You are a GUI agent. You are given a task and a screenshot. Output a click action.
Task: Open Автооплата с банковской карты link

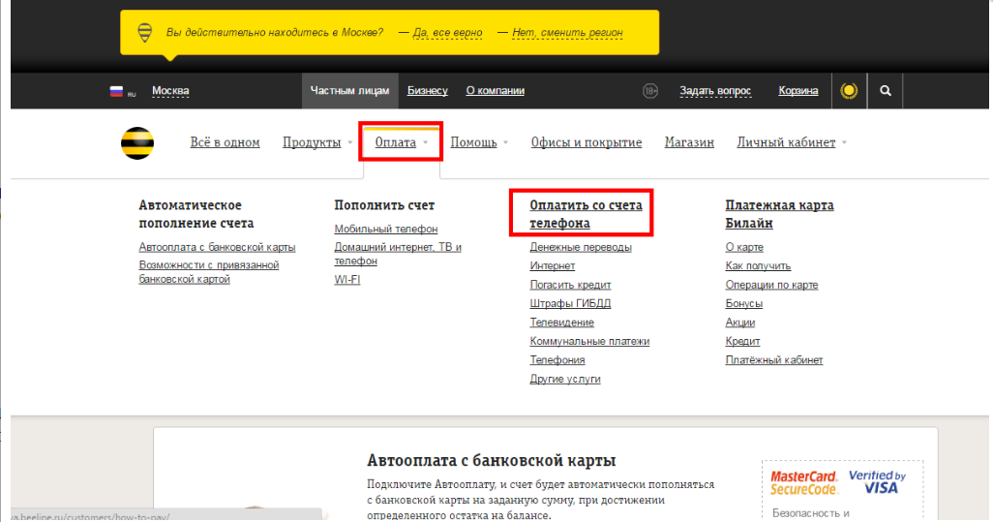(x=217, y=247)
